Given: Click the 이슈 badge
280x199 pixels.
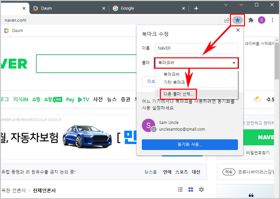Looking at the screenshot, I should pos(229,172).
